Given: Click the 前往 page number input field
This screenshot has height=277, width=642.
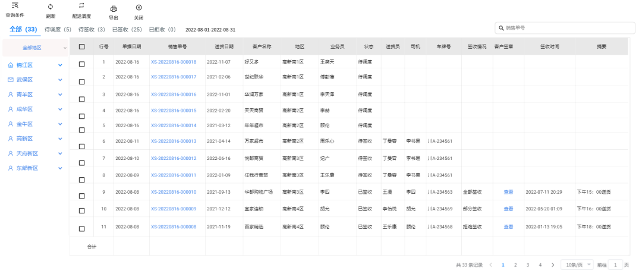Looking at the screenshot, I should tap(617, 265).
